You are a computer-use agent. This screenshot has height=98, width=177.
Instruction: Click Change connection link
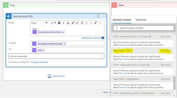pos(40,62)
